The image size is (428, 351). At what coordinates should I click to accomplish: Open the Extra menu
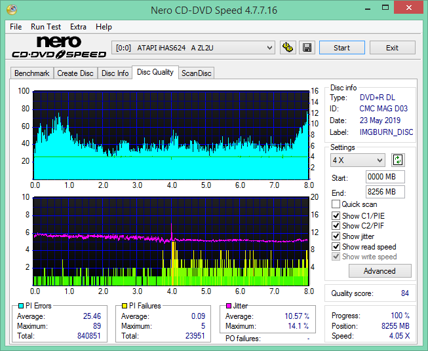click(78, 27)
